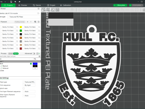
Task: Click the compare presets icon beside Advanced
Action: click(37, 54)
